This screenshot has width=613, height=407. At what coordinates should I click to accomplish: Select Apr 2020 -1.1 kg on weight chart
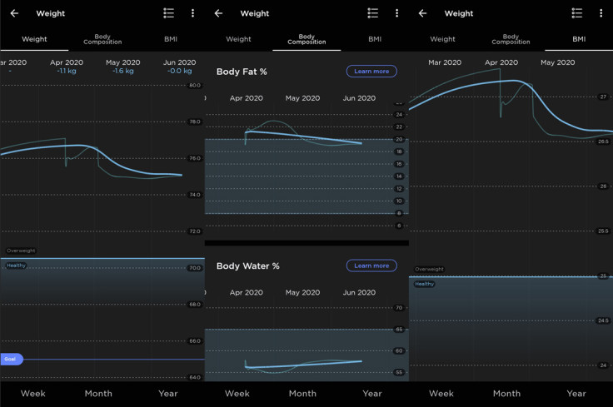[x=67, y=67]
